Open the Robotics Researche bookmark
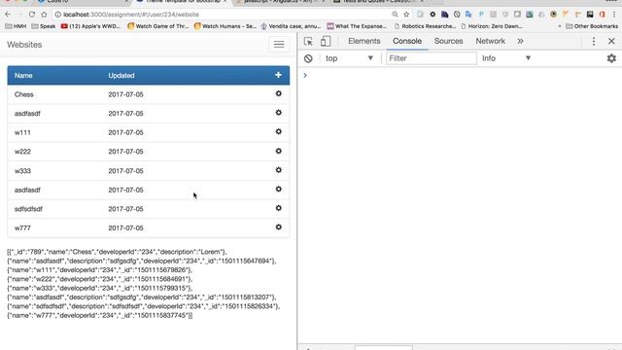622x350 pixels. tap(426, 26)
